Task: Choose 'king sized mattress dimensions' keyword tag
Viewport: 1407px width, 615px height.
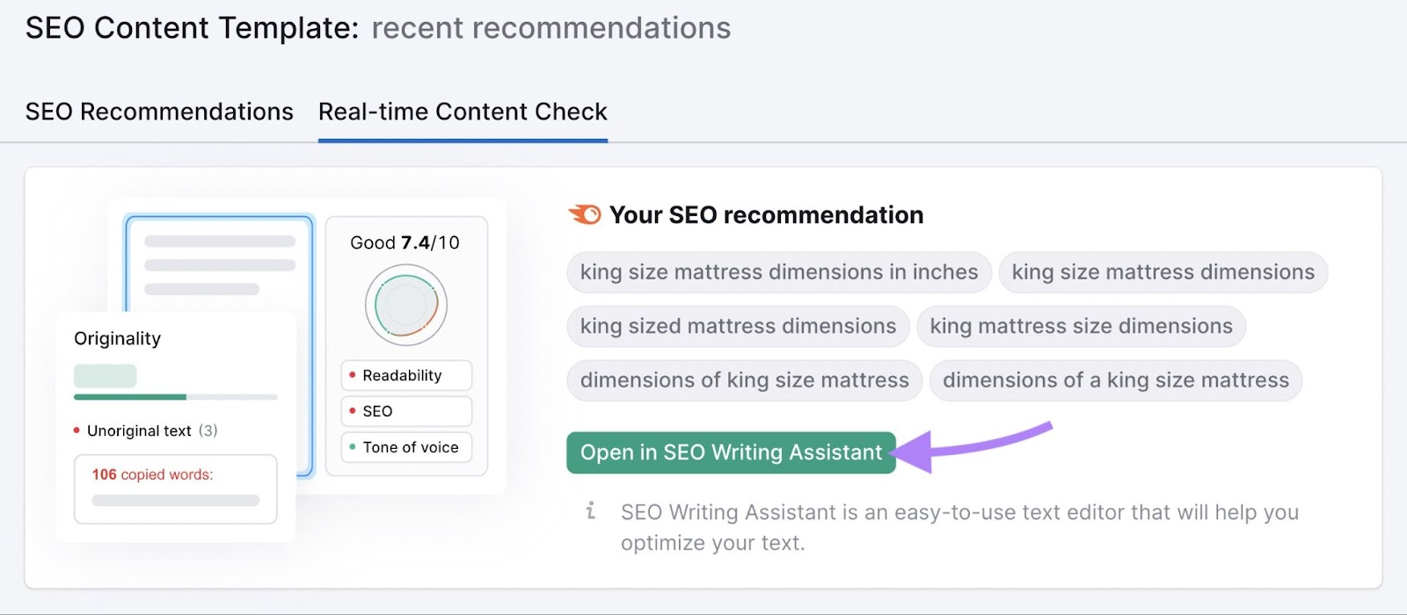Action: [738, 326]
